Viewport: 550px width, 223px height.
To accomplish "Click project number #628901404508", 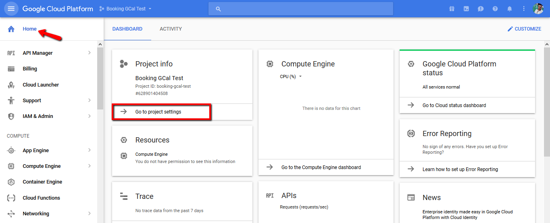I will [x=151, y=93].
